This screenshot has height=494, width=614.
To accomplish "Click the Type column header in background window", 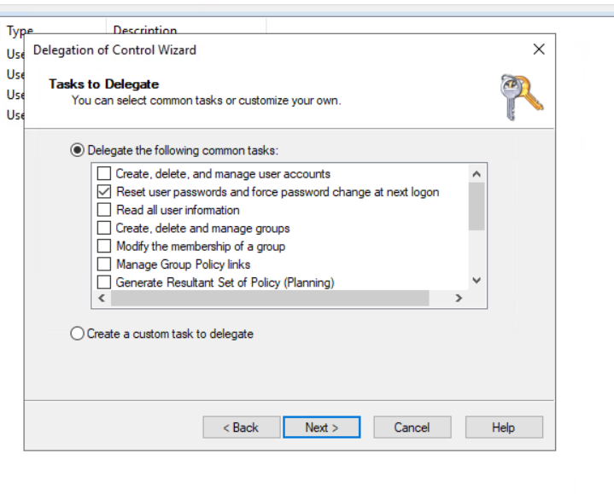I will tap(20, 30).
